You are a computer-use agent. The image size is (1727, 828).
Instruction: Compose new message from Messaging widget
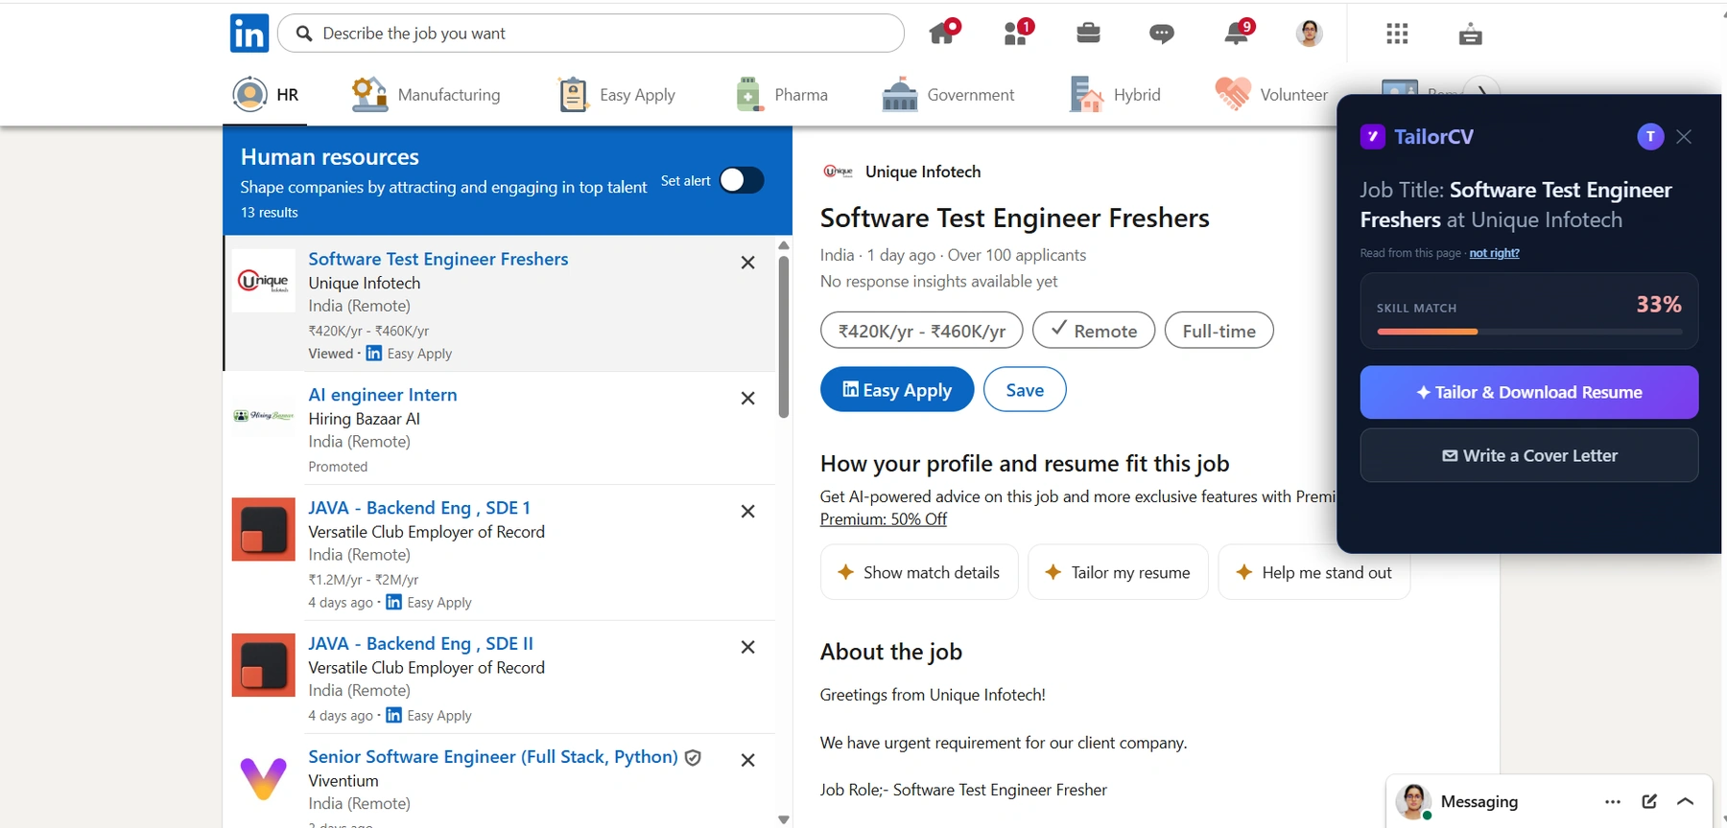tap(1649, 801)
